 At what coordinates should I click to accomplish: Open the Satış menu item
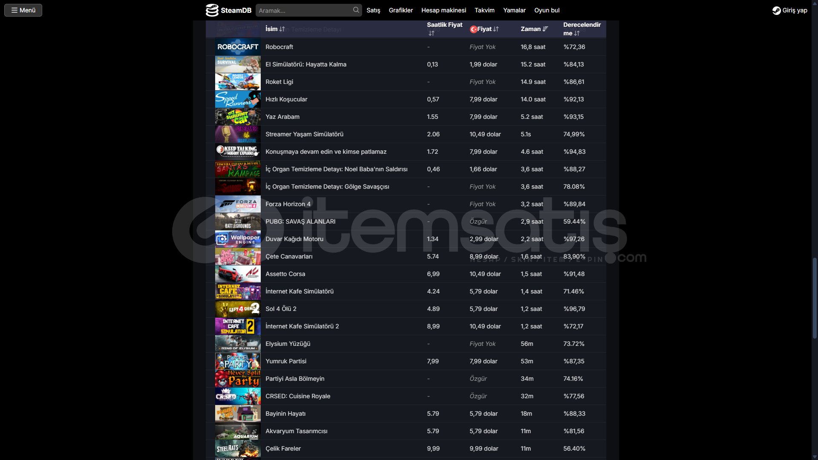tap(373, 10)
